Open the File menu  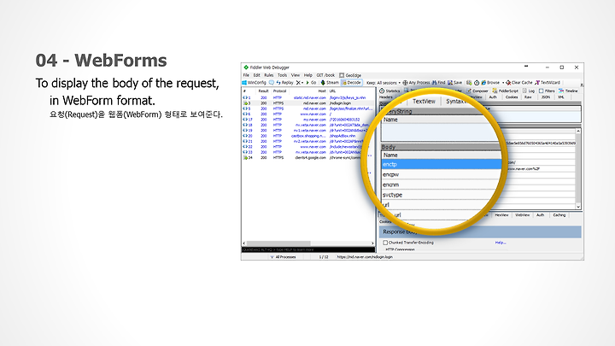[x=246, y=75]
